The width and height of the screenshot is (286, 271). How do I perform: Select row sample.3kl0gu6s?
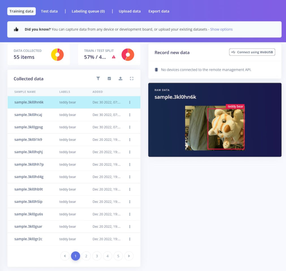coord(74,214)
